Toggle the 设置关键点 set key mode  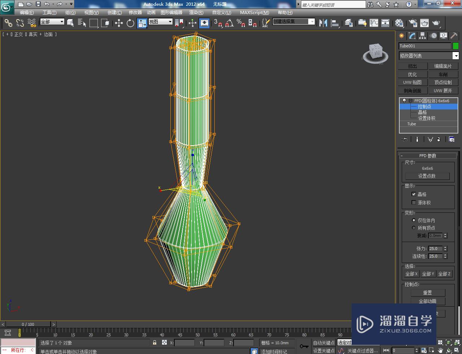point(324,351)
